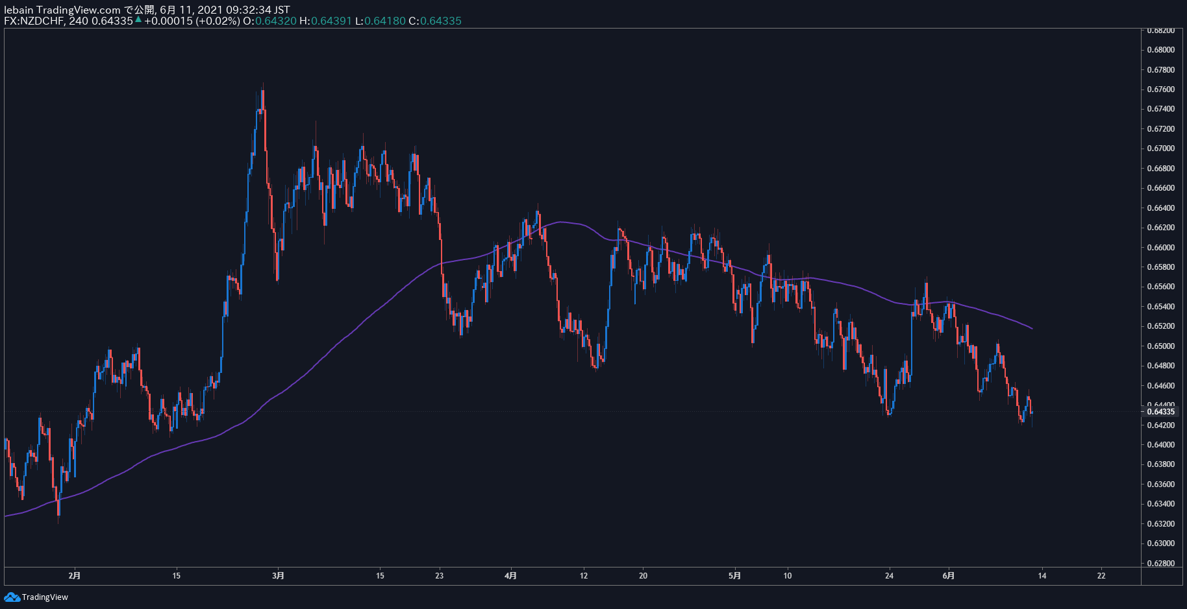
Task: Click the 10 date label on time axis
Action: click(x=788, y=575)
